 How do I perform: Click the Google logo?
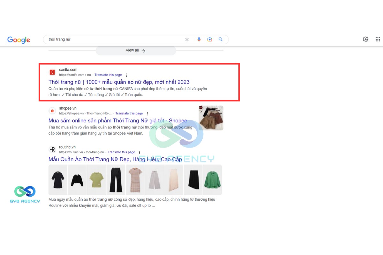click(x=19, y=40)
